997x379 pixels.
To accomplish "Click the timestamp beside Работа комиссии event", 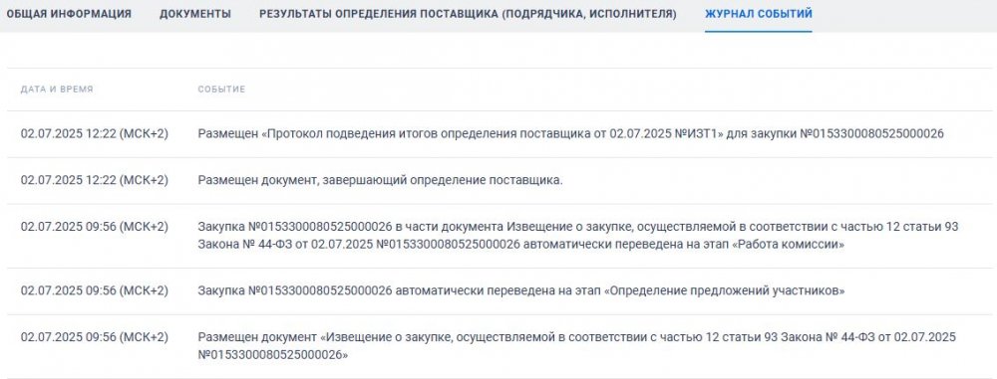I will pyautogui.click(x=94, y=227).
